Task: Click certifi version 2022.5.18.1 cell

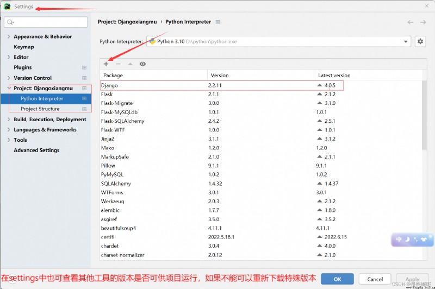Action: tap(221, 237)
